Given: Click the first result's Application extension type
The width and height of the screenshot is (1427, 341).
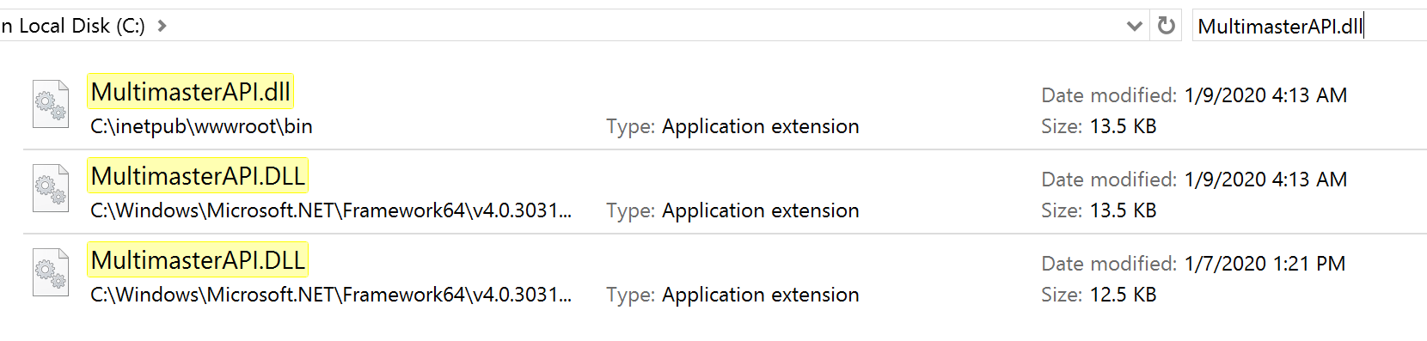Looking at the screenshot, I should (732, 126).
